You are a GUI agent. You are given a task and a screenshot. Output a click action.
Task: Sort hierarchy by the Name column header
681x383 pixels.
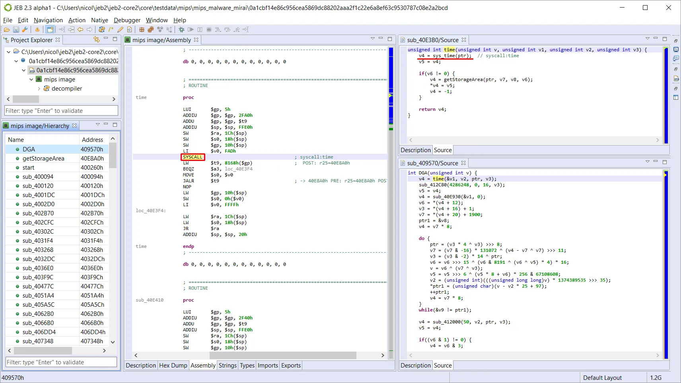(x=42, y=140)
